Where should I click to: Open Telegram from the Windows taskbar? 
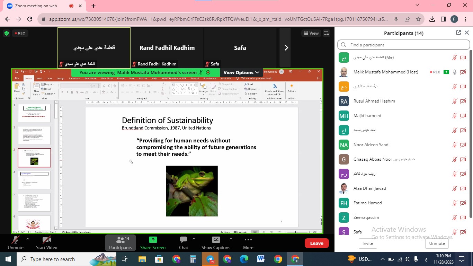[210, 259]
